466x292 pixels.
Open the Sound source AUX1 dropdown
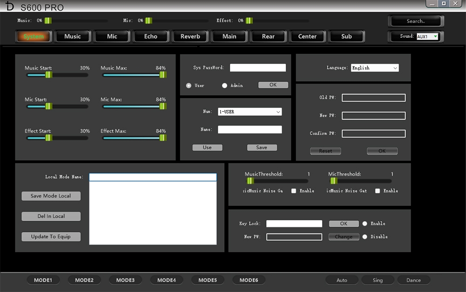point(427,36)
